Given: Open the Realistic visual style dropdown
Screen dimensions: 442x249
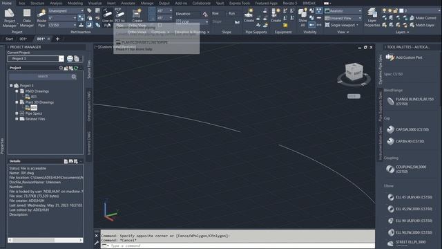Looking at the screenshot, I should tap(343, 11).
